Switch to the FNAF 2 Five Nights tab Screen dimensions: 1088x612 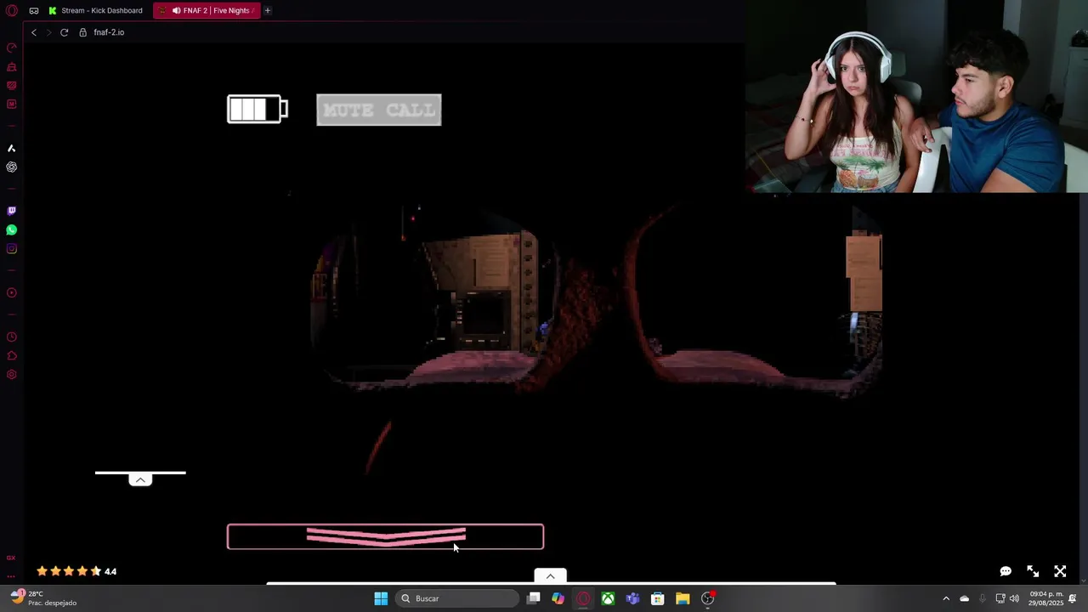click(x=206, y=10)
